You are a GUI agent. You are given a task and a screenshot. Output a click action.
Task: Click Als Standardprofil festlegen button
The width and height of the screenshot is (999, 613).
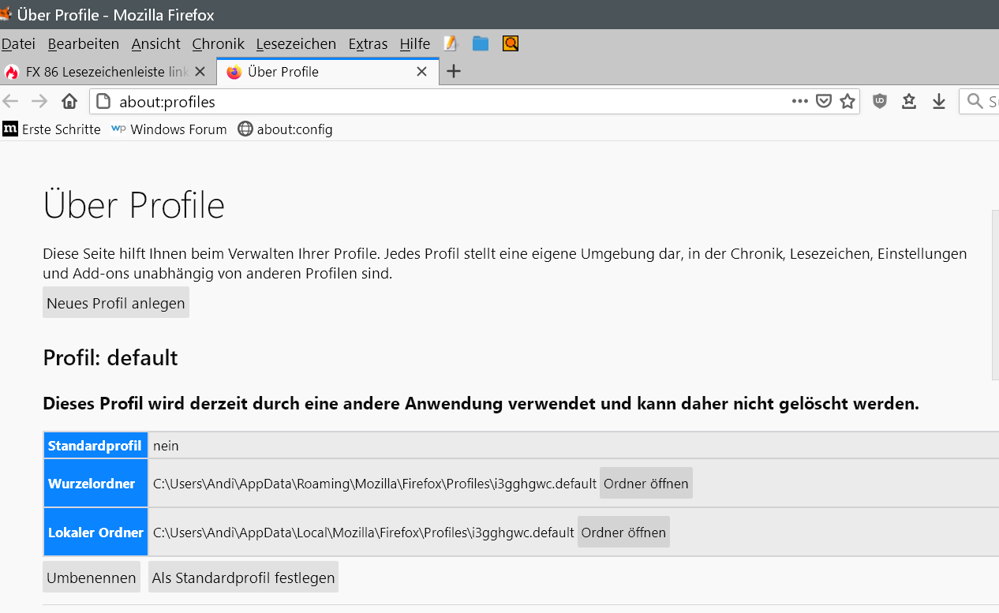tap(243, 577)
